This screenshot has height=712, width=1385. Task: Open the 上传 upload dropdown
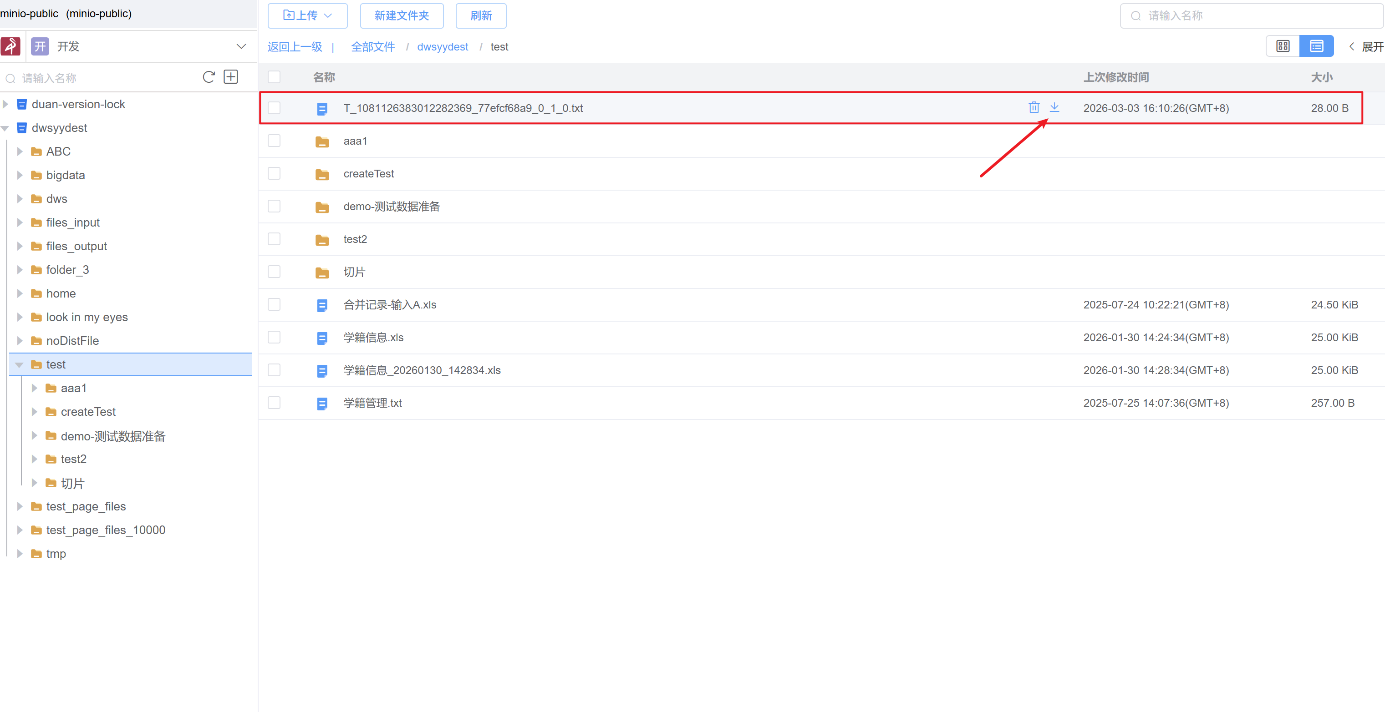coord(307,15)
